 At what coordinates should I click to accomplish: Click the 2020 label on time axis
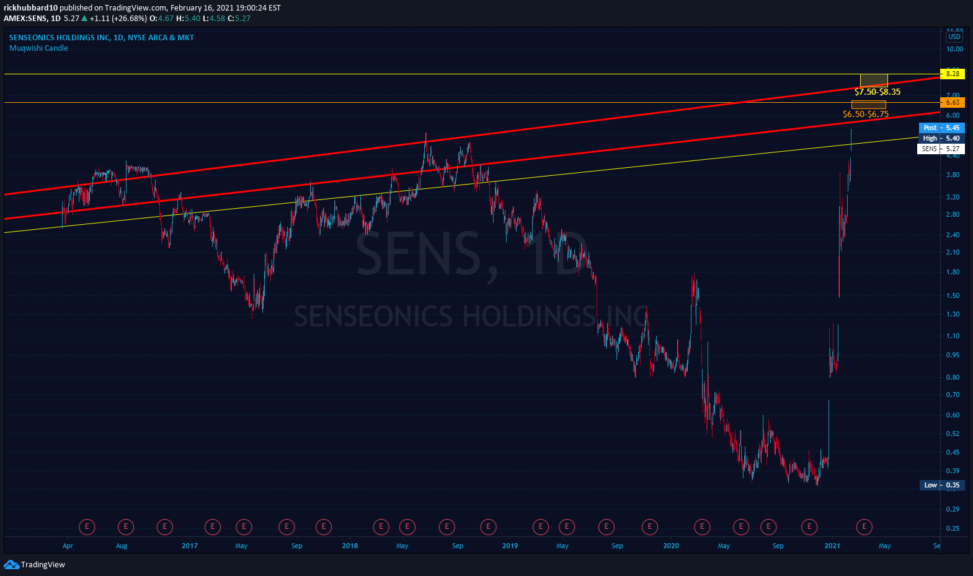click(x=671, y=546)
